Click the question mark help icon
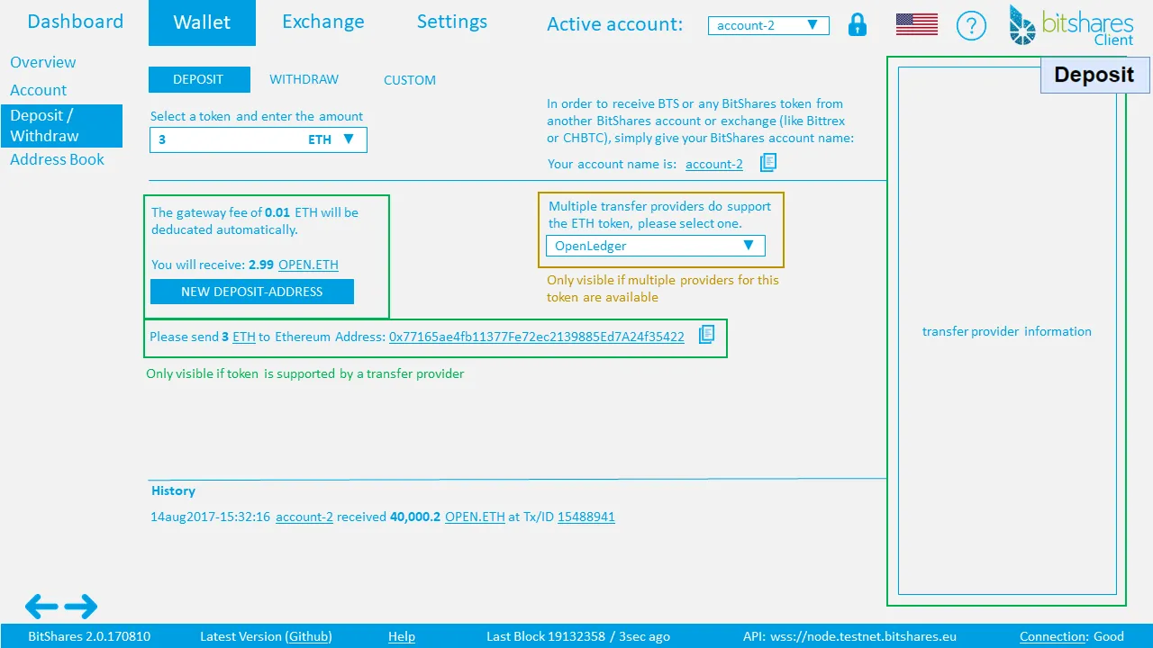1153x648 pixels. click(x=971, y=25)
